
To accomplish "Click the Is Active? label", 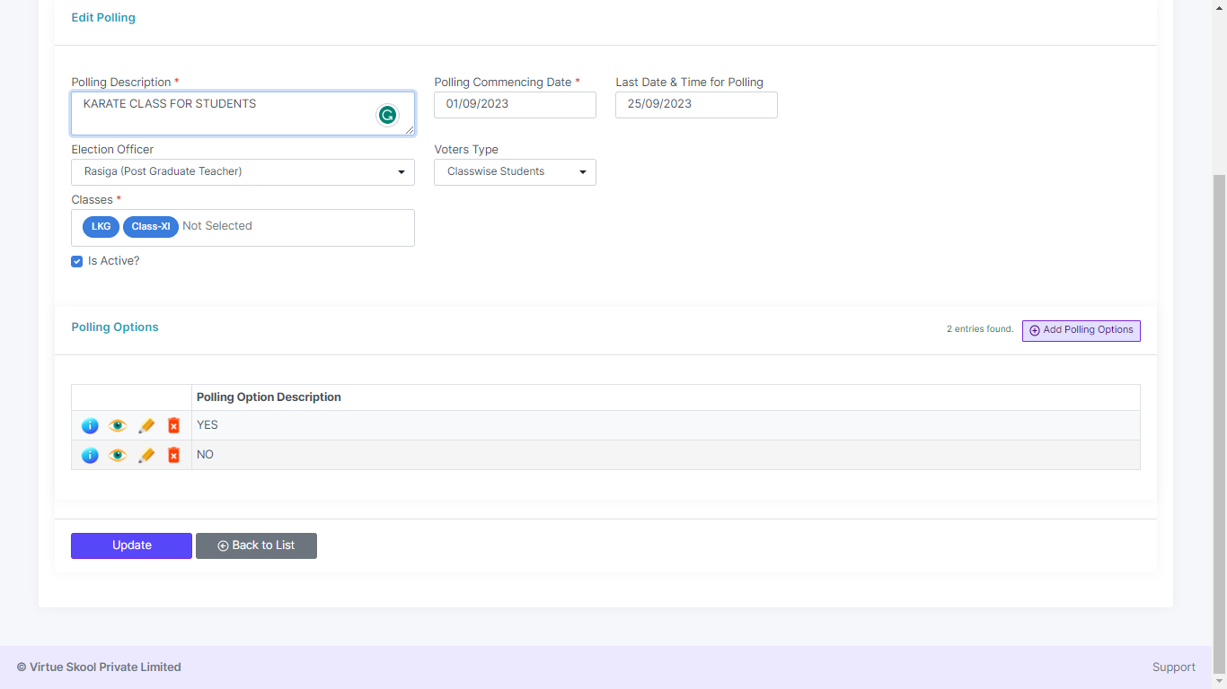I will 114,261.
